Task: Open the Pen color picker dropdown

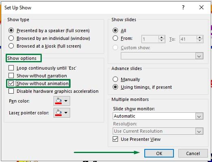Action: pyautogui.click(x=62, y=101)
